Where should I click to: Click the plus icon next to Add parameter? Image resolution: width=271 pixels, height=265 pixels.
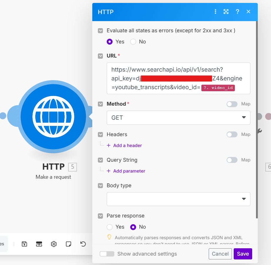pyautogui.click(x=108, y=171)
